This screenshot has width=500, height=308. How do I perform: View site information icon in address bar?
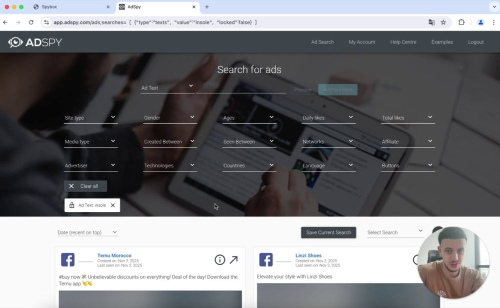(x=46, y=23)
